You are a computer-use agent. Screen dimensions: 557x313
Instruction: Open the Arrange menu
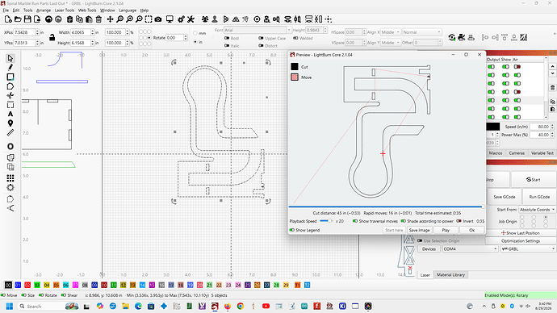pos(44,10)
